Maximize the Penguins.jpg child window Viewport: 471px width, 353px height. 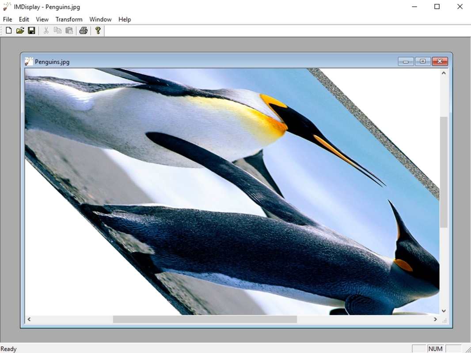click(423, 61)
